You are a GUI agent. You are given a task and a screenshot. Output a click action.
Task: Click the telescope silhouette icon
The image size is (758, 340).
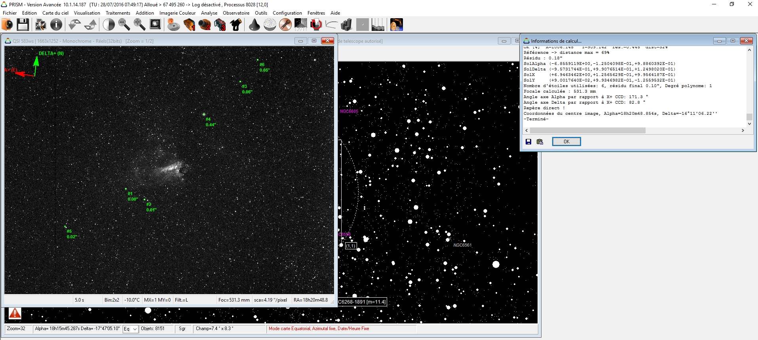[x=236, y=25]
